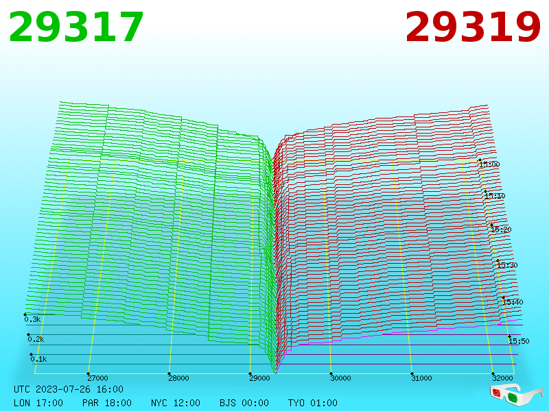Click the green bid price 29317
The width and height of the screenshot is (549, 411).
[76, 27]
